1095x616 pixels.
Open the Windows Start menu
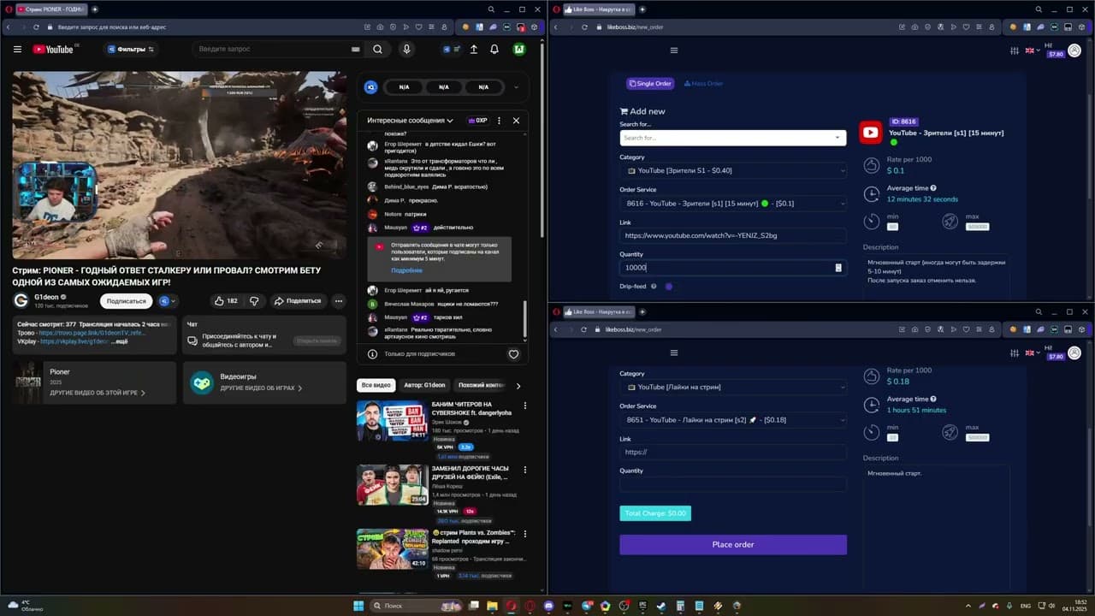(359, 606)
